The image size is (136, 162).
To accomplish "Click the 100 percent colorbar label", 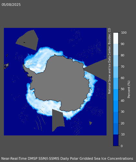I will pyautogui.click(x=124, y=33).
